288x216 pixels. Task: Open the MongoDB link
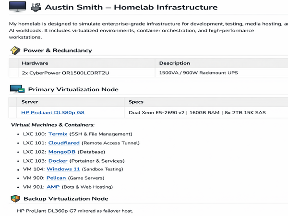coord(62,152)
